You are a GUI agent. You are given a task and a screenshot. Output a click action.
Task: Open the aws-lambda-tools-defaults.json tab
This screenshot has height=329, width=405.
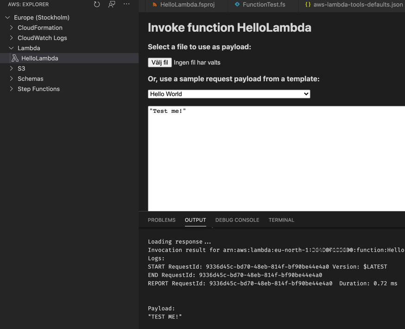click(x=352, y=5)
